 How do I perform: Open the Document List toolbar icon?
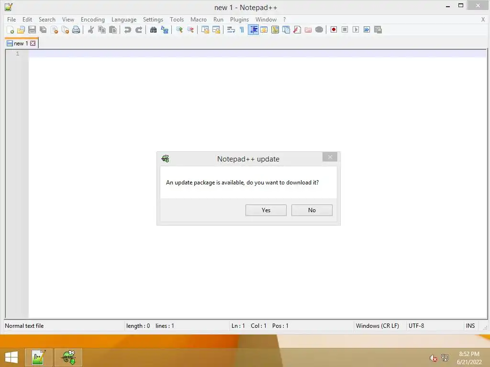(286, 30)
